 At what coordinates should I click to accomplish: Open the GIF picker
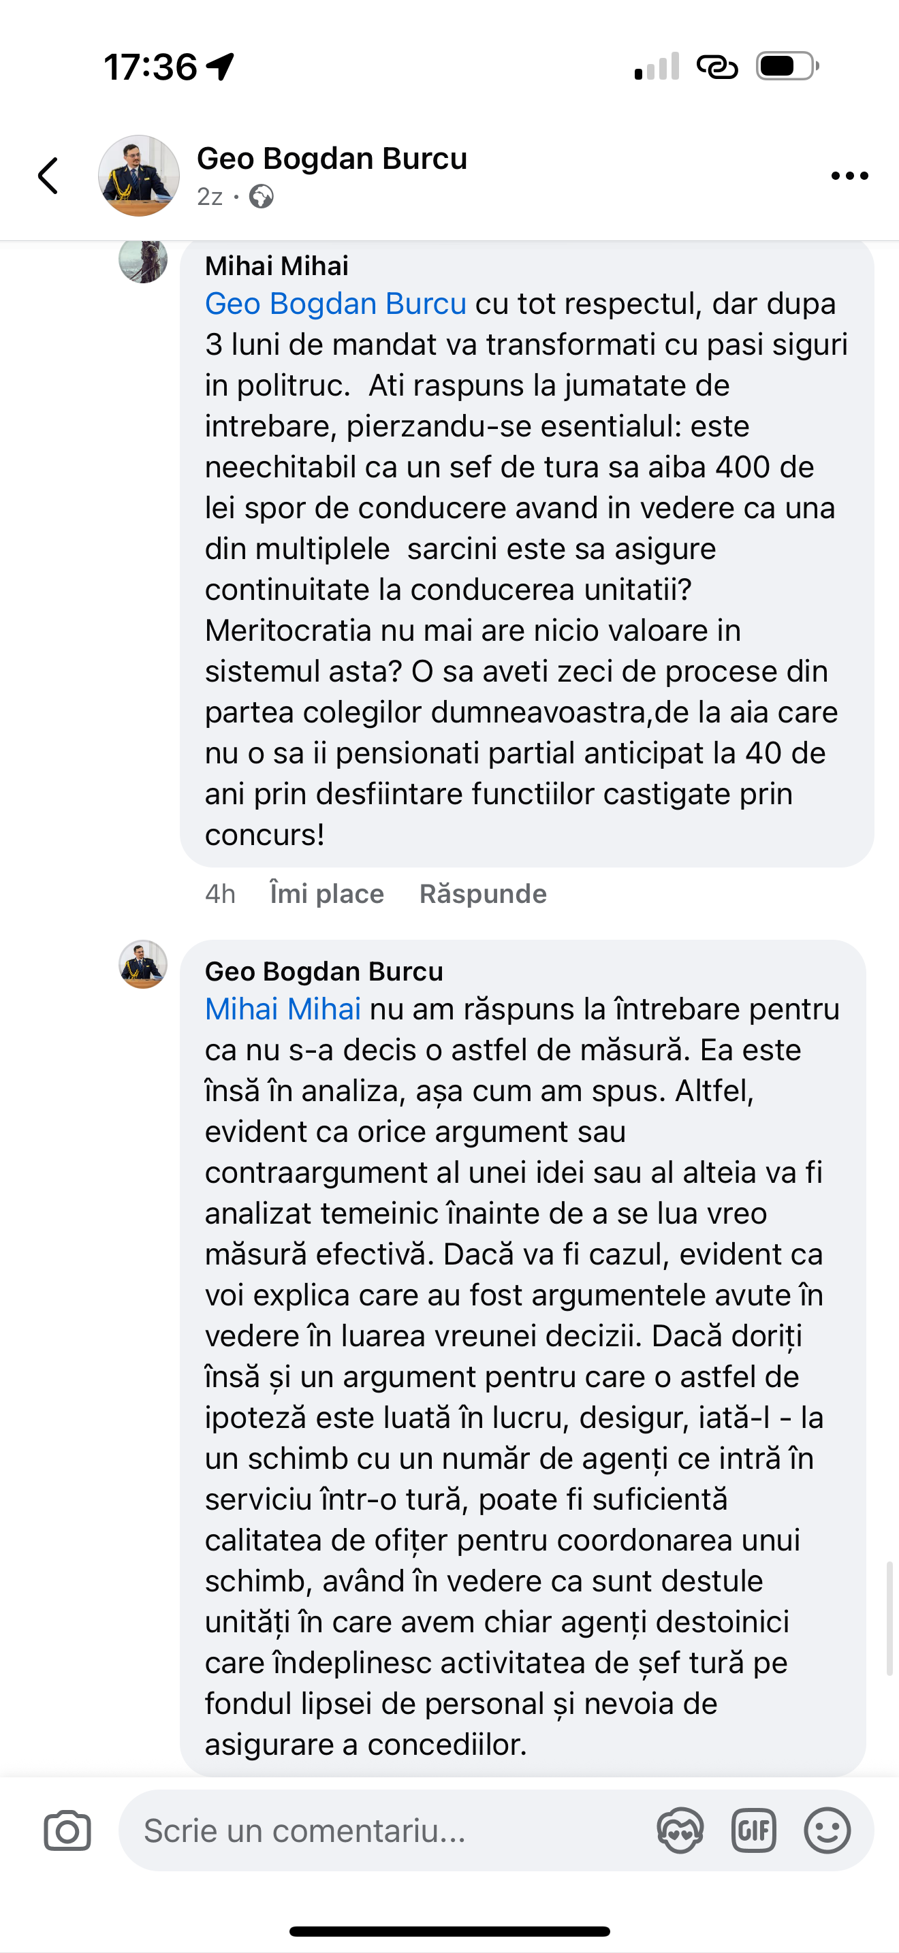pos(753,1831)
